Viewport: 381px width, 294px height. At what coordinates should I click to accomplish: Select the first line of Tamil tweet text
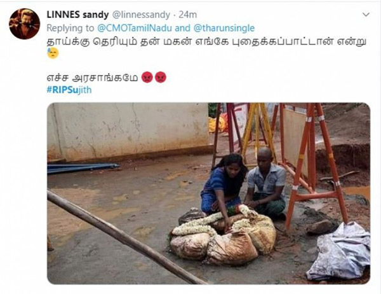coord(206,41)
